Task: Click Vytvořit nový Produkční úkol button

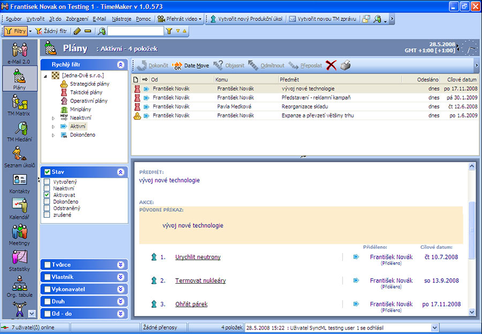Action: [245, 19]
